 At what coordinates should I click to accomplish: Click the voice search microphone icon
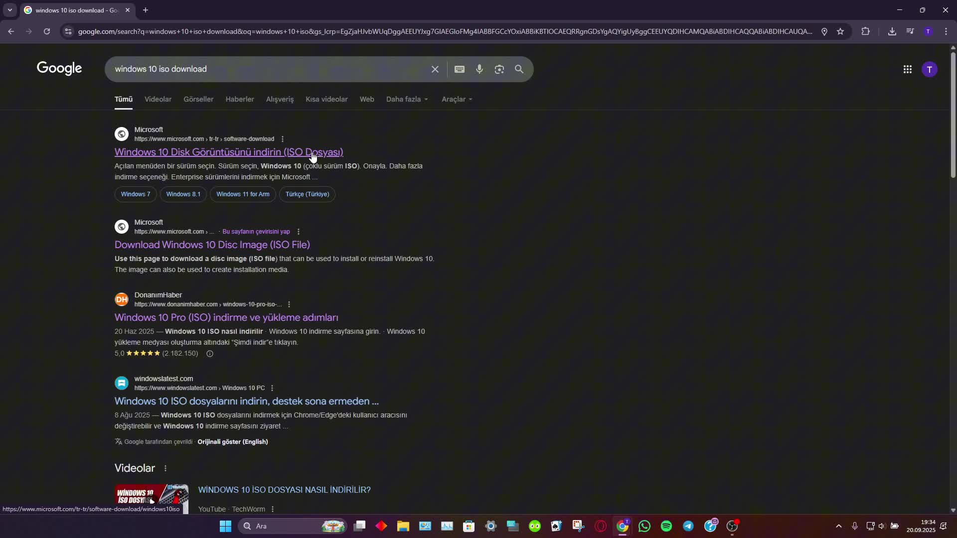coord(479,69)
